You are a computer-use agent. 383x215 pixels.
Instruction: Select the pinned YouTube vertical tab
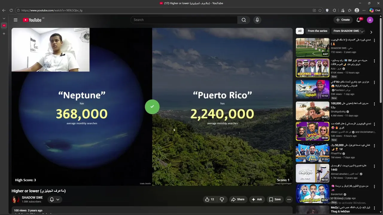click(4, 26)
